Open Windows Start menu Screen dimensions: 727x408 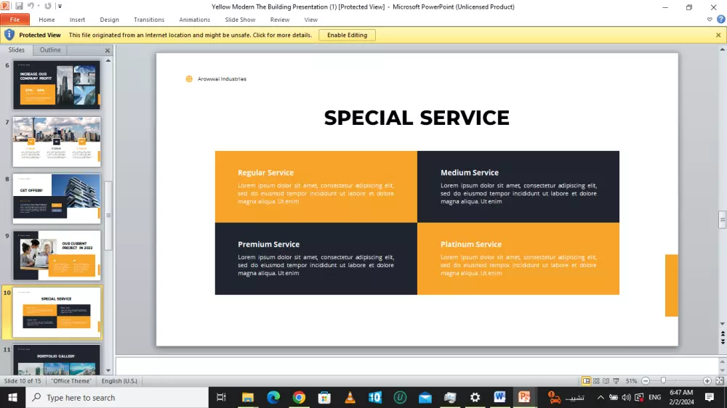coord(12,397)
